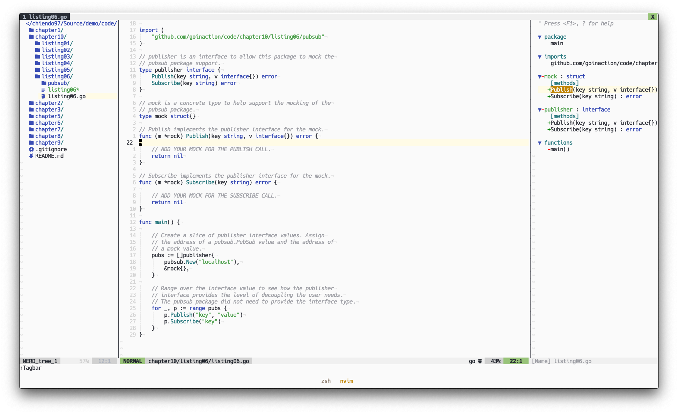The width and height of the screenshot is (678, 414).
Task: Collapse the functions section in Tagbar
Action: (x=540, y=143)
